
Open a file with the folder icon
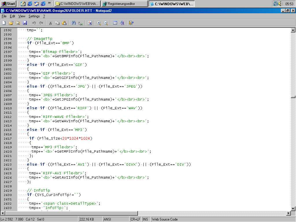11,23
